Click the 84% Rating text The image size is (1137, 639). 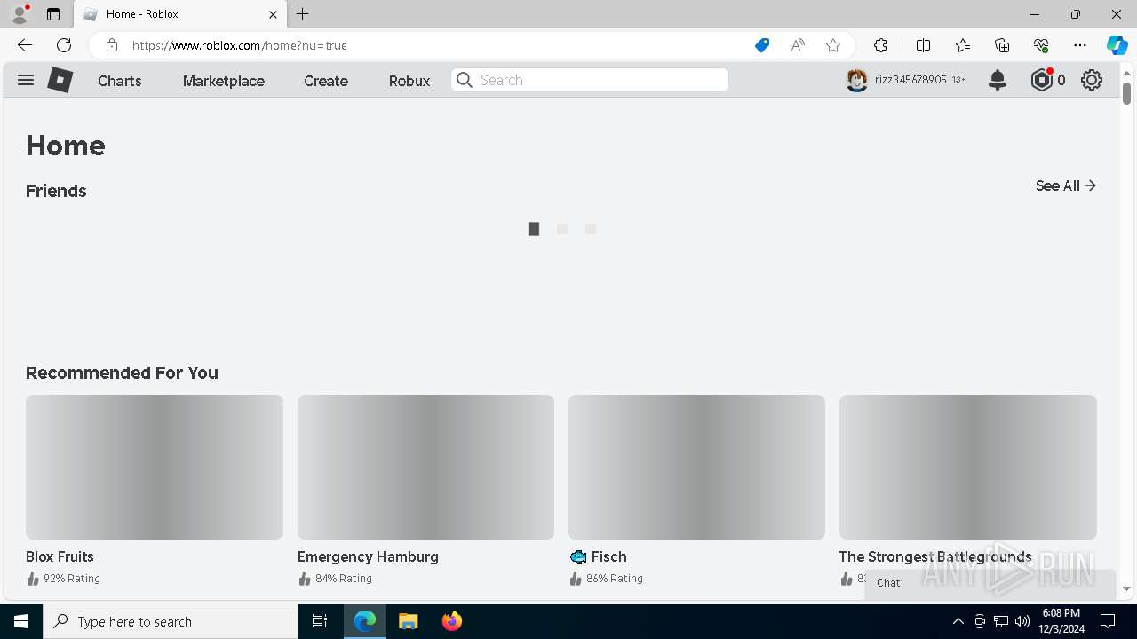click(344, 579)
